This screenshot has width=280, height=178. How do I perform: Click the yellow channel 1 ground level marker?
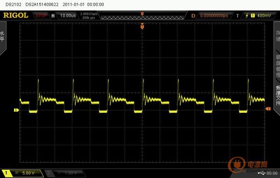coord(16,110)
